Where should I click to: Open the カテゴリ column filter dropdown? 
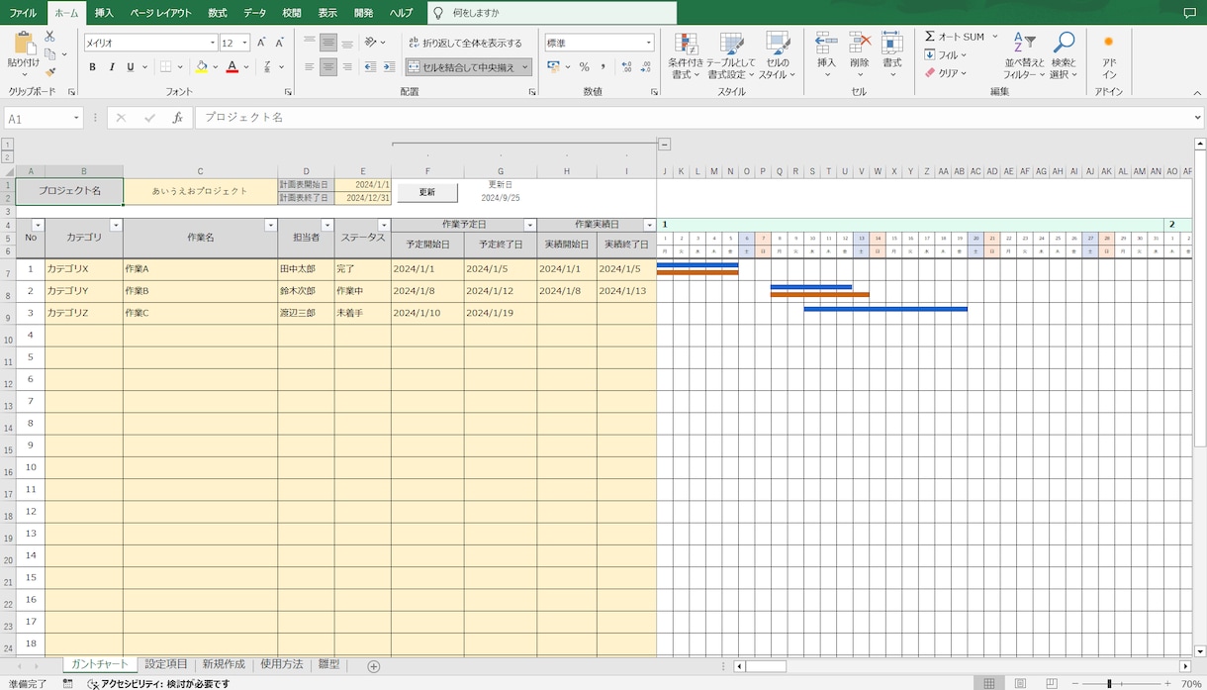[116, 225]
